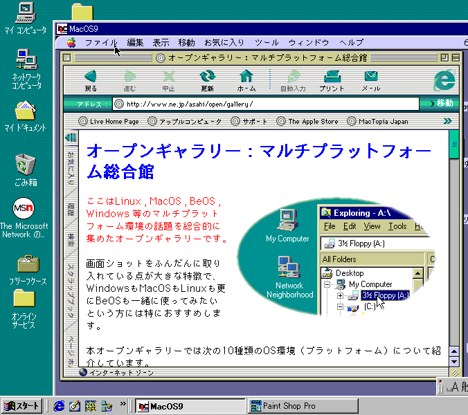Click the MacOS9 window title icon

(62, 29)
